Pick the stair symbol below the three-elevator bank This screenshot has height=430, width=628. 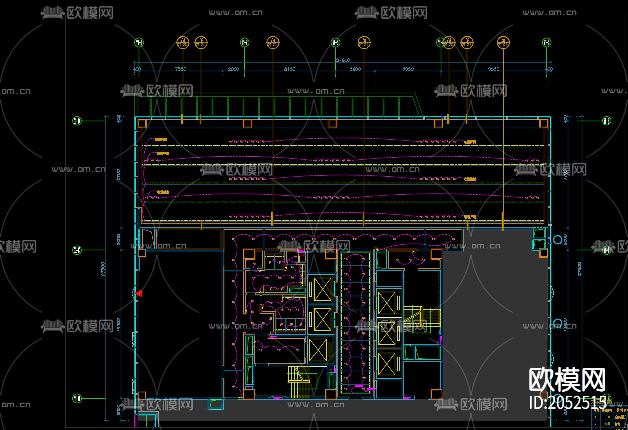click(x=300, y=382)
